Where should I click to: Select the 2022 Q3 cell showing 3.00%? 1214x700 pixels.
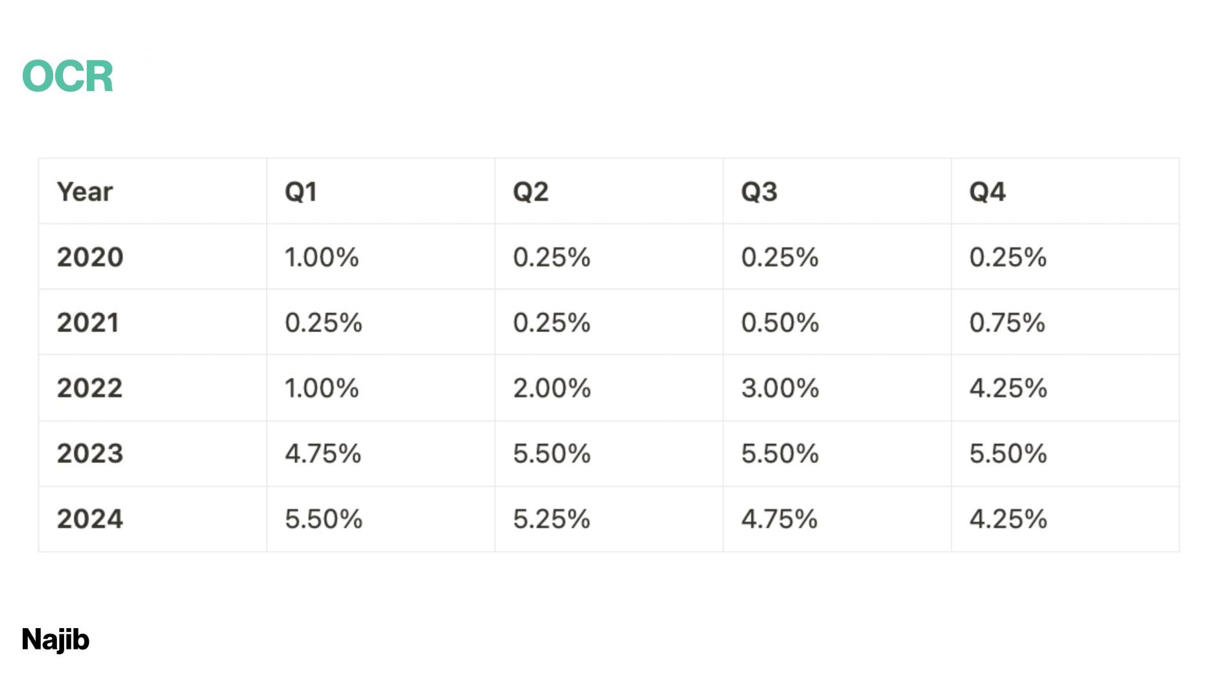[780, 388]
